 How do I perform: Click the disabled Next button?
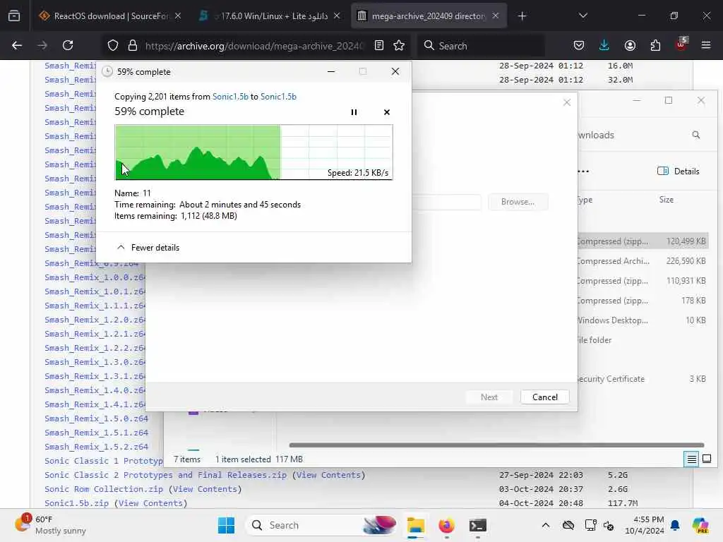pyautogui.click(x=489, y=397)
